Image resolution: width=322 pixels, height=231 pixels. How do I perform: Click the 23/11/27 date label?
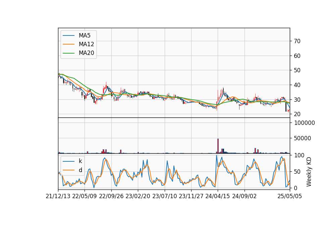pyautogui.click(x=191, y=197)
